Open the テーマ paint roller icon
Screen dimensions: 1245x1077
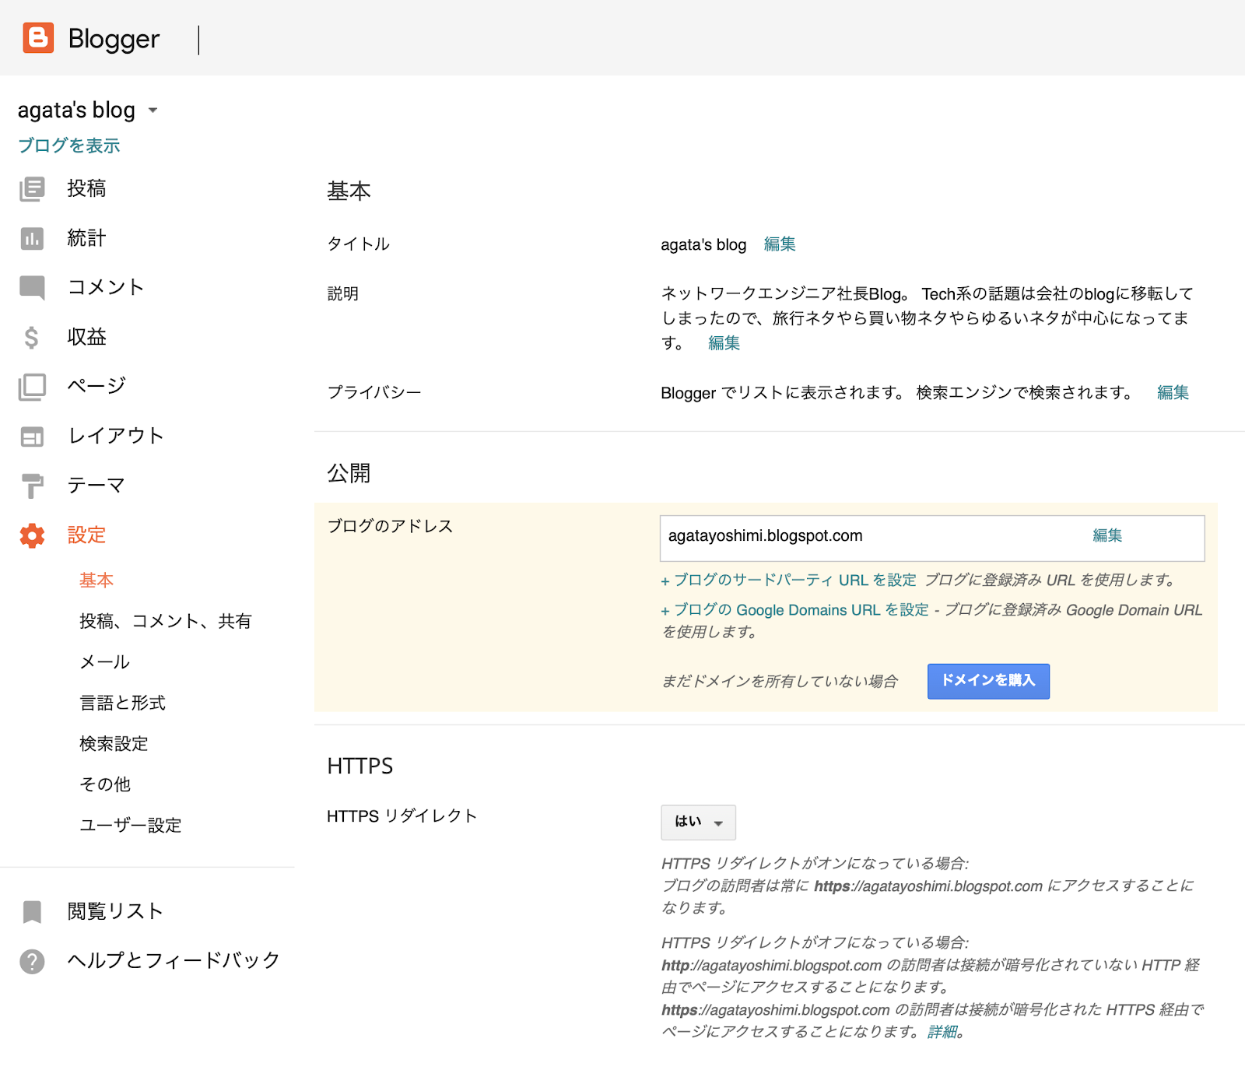pyautogui.click(x=32, y=486)
